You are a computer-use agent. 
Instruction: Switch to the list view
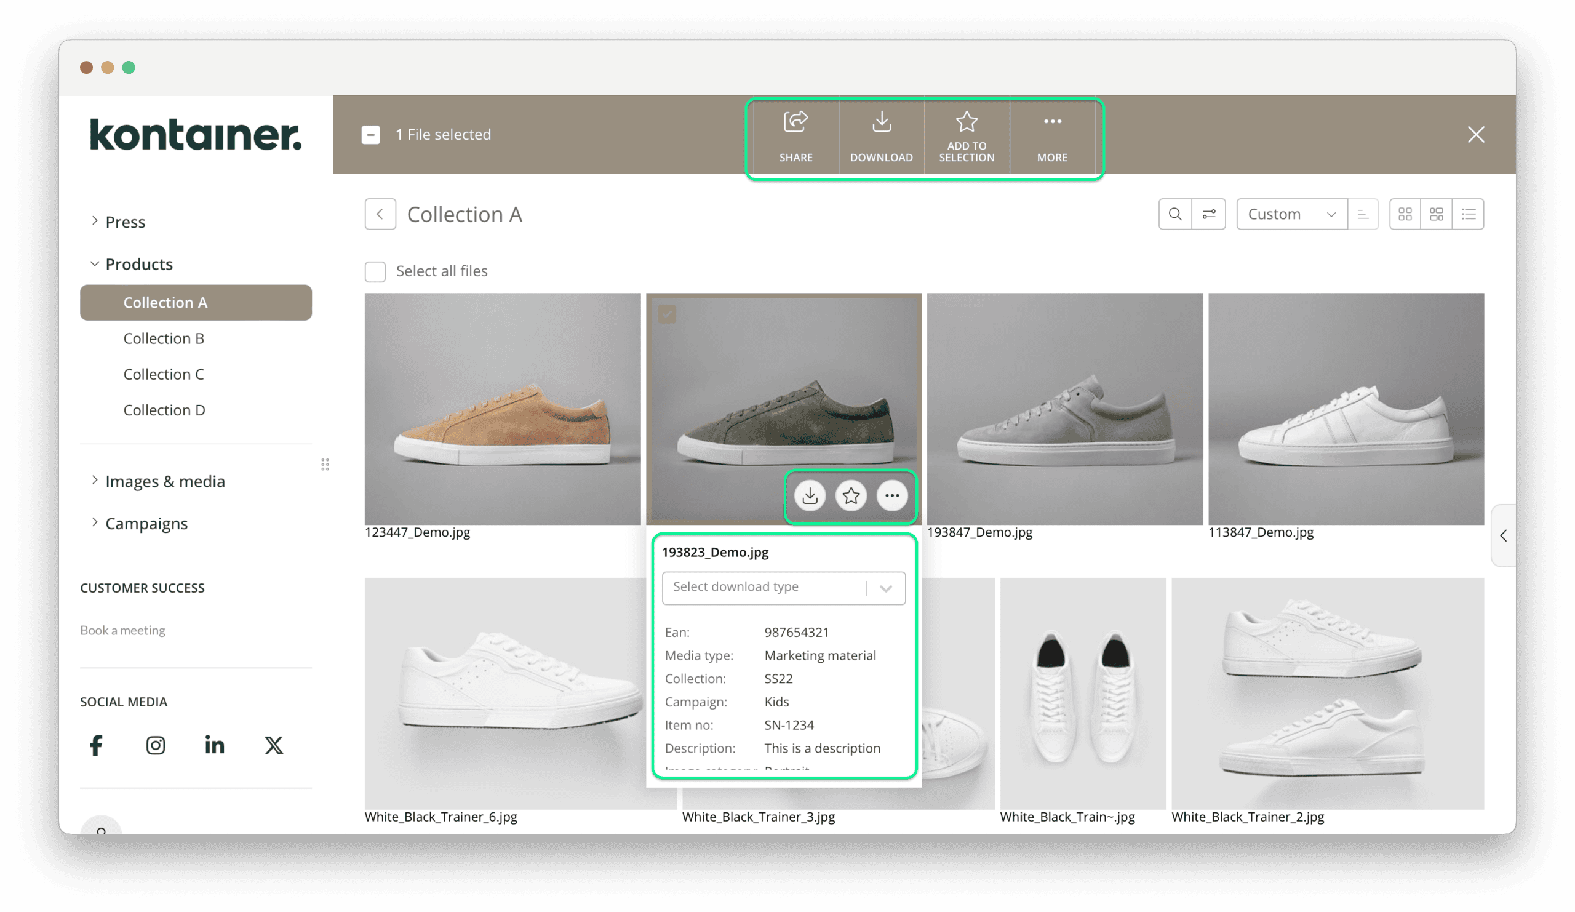pos(1468,214)
